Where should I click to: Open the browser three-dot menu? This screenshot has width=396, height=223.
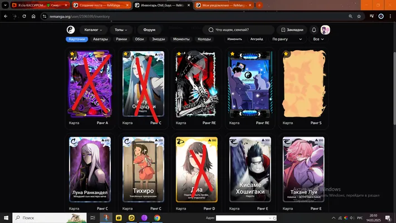pos(390,16)
